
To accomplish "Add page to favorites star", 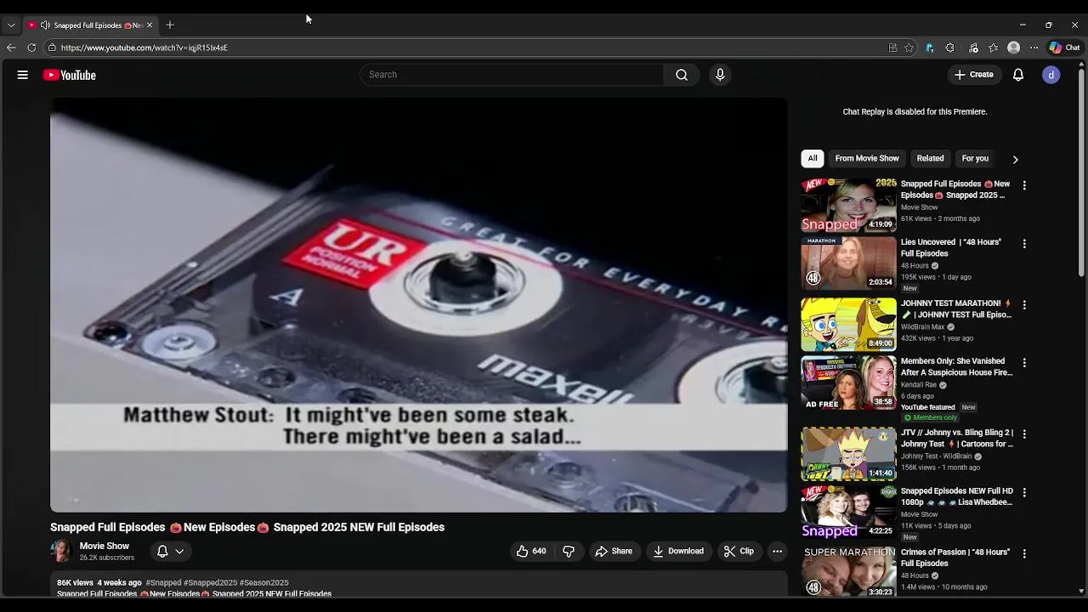I will tap(909, 48).
